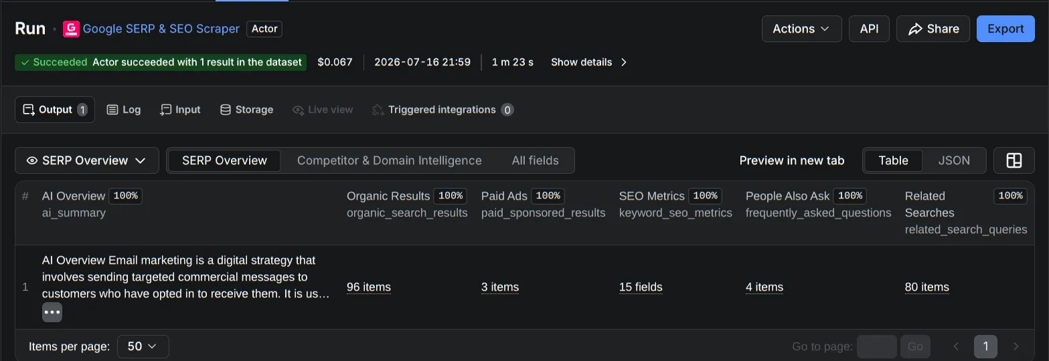Open the 96 items organic results
The height and width of the screenshot is (361, 1049).
pos(369,287)
